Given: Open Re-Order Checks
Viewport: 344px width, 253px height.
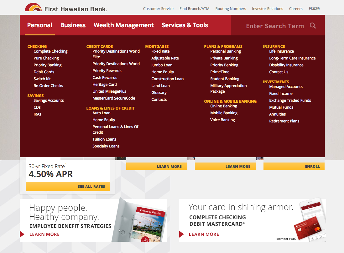Looking at the screenshot, I should pos(48,86).
